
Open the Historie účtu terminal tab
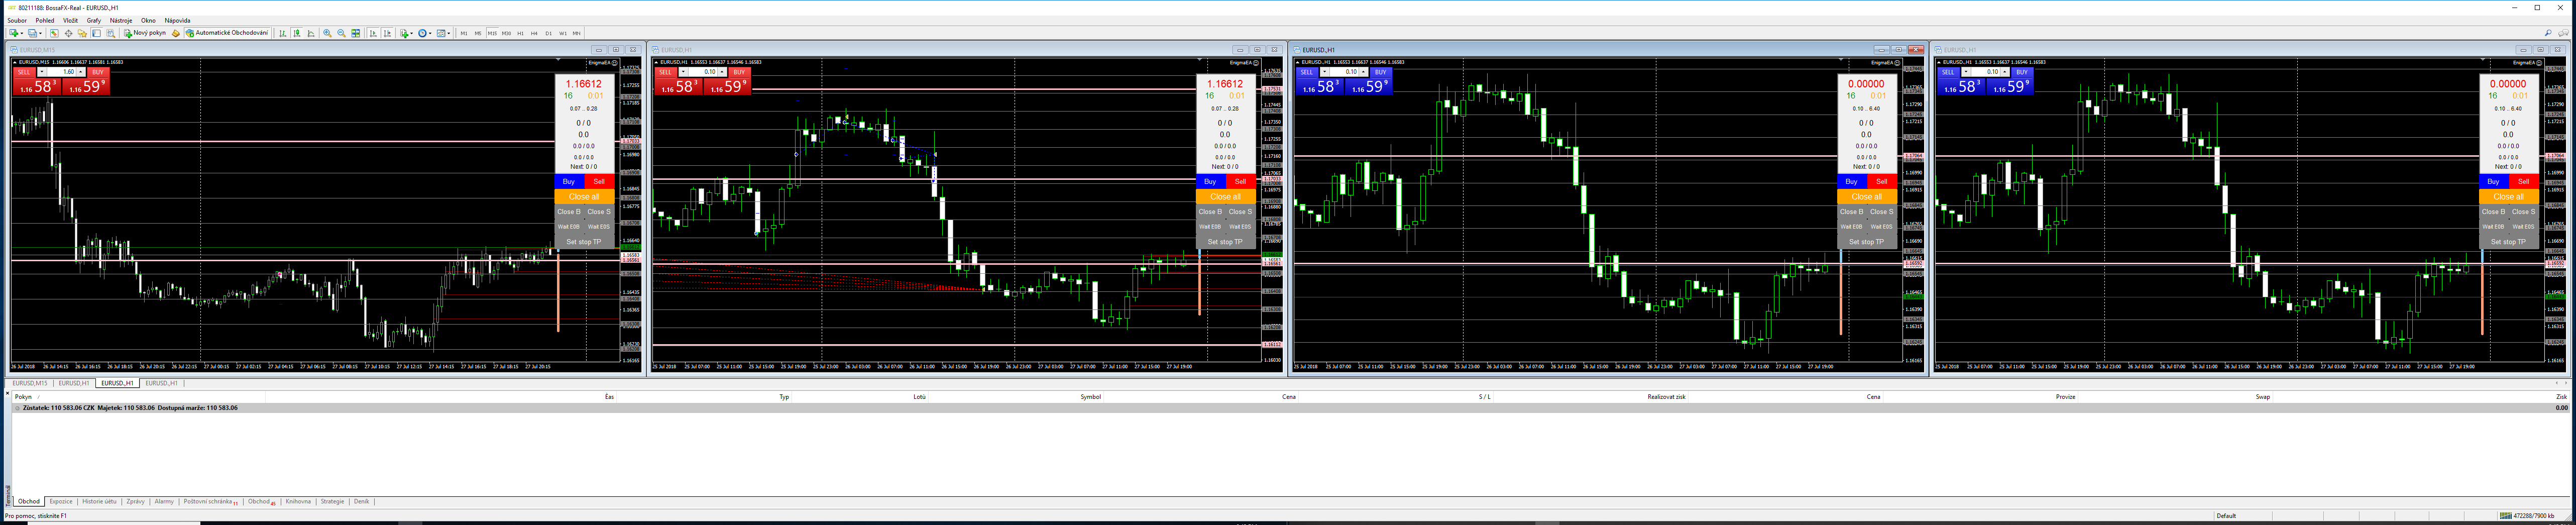click(99, 502)
